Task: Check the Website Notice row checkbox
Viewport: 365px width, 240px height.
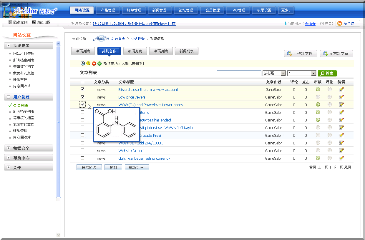Action: [x=82, y=150]
